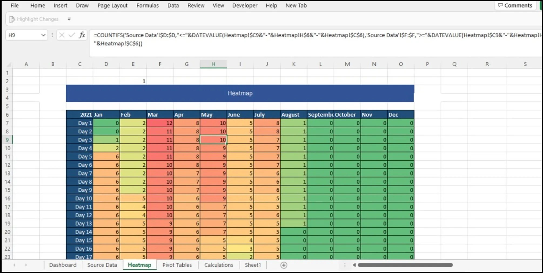
Task: Click the next sheet navigation arrow
Action: coord(26,265)
